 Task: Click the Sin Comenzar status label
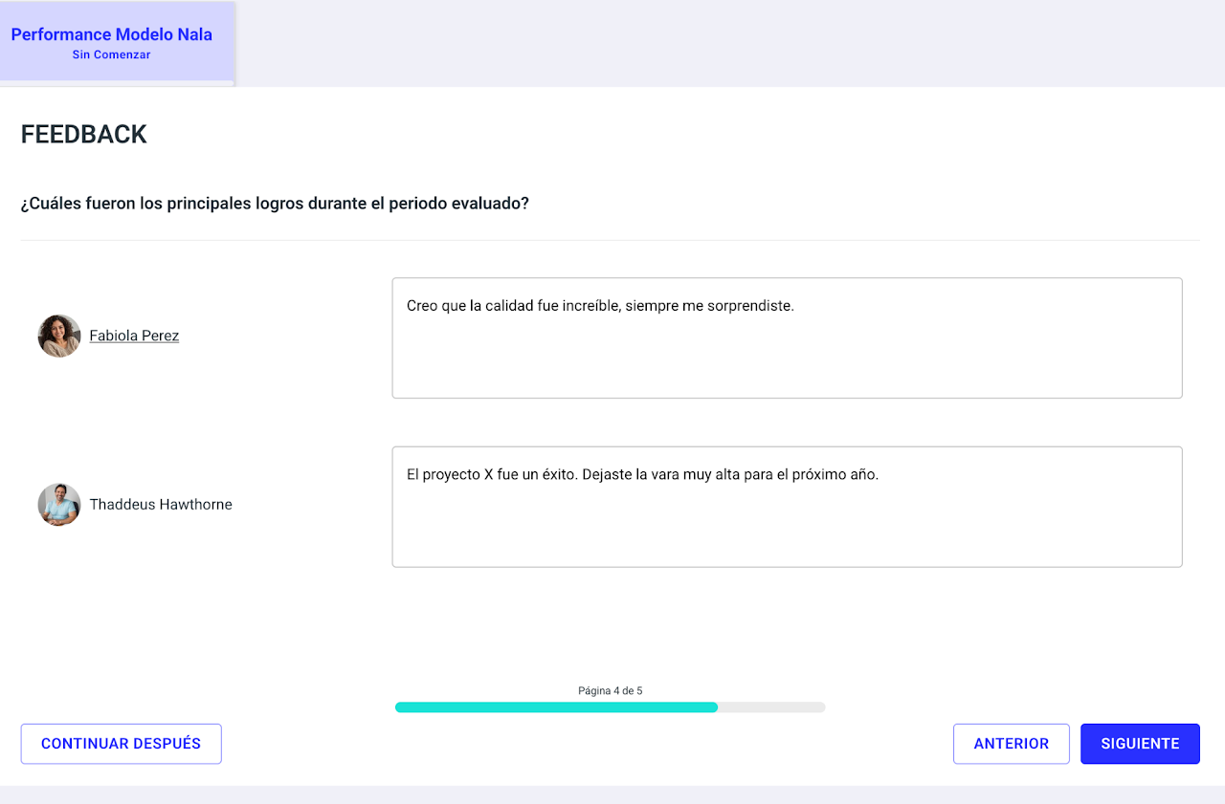(111, 55)
